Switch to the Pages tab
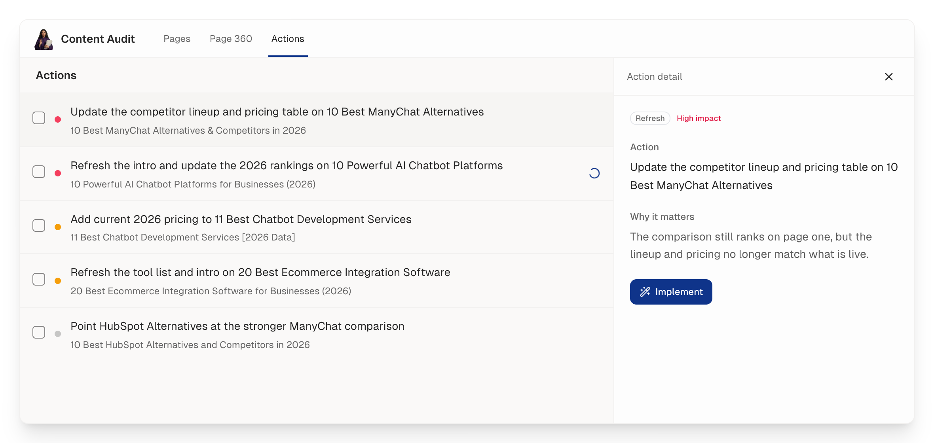 point(177,39)
